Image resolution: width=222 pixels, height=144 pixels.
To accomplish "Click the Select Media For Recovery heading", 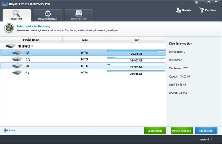I will [x=34, y=27].
